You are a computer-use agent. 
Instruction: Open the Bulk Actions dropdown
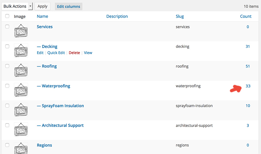17,6
